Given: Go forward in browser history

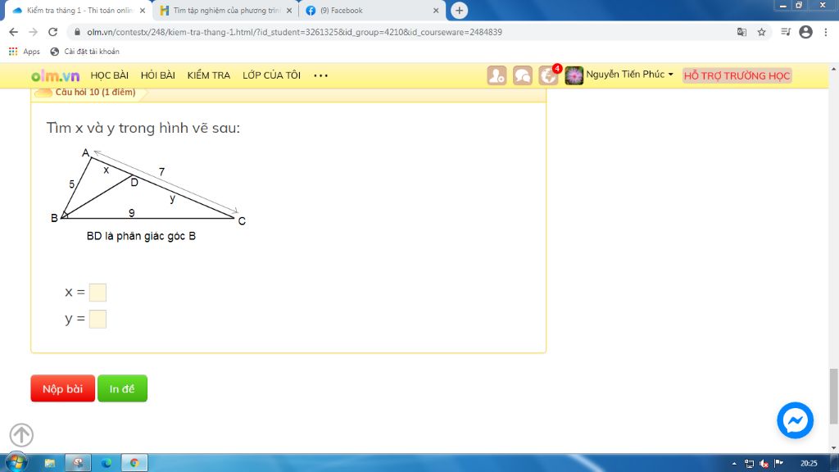Looking at the screenshot, I should [33, 32].
